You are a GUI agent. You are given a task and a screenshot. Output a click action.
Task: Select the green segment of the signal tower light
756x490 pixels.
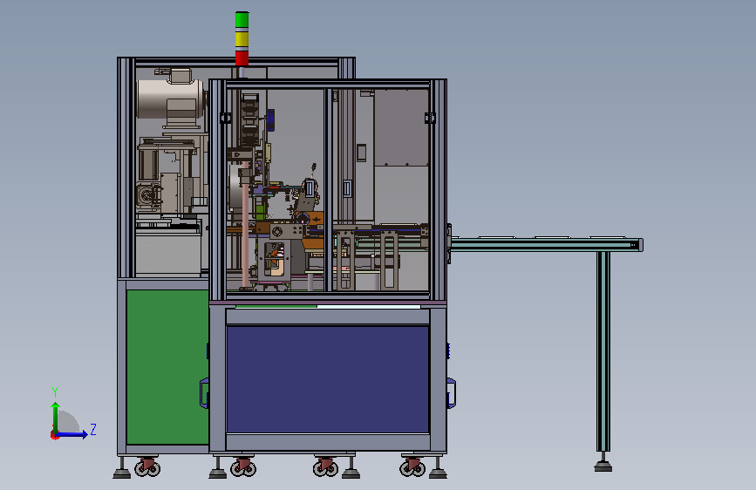pos(242,21)
